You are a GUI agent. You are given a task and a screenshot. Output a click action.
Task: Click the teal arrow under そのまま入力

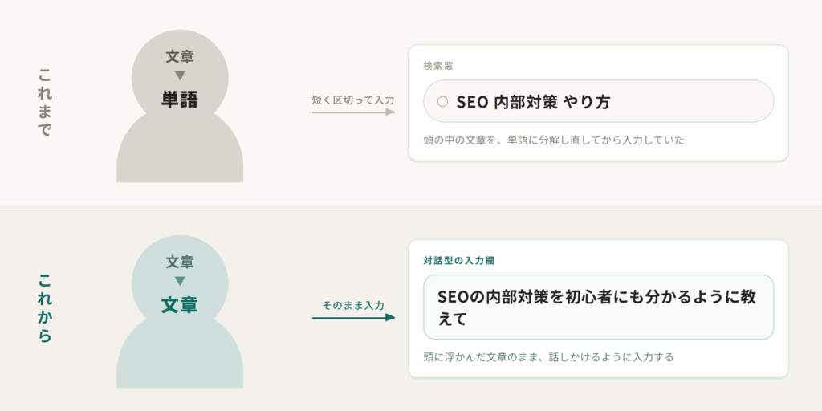tap(353, 317)
